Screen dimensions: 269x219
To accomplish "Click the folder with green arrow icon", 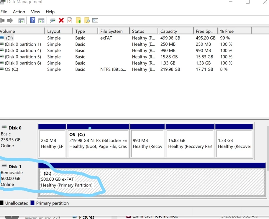I will [78, 20].
